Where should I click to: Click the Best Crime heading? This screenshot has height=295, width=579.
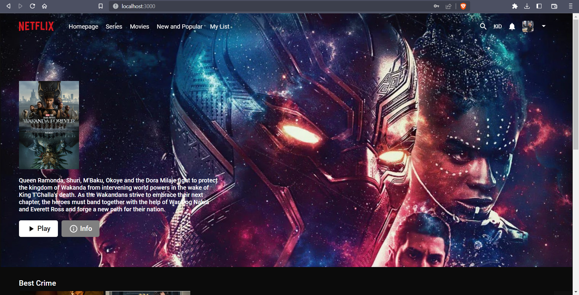click(x=37, y=283)
